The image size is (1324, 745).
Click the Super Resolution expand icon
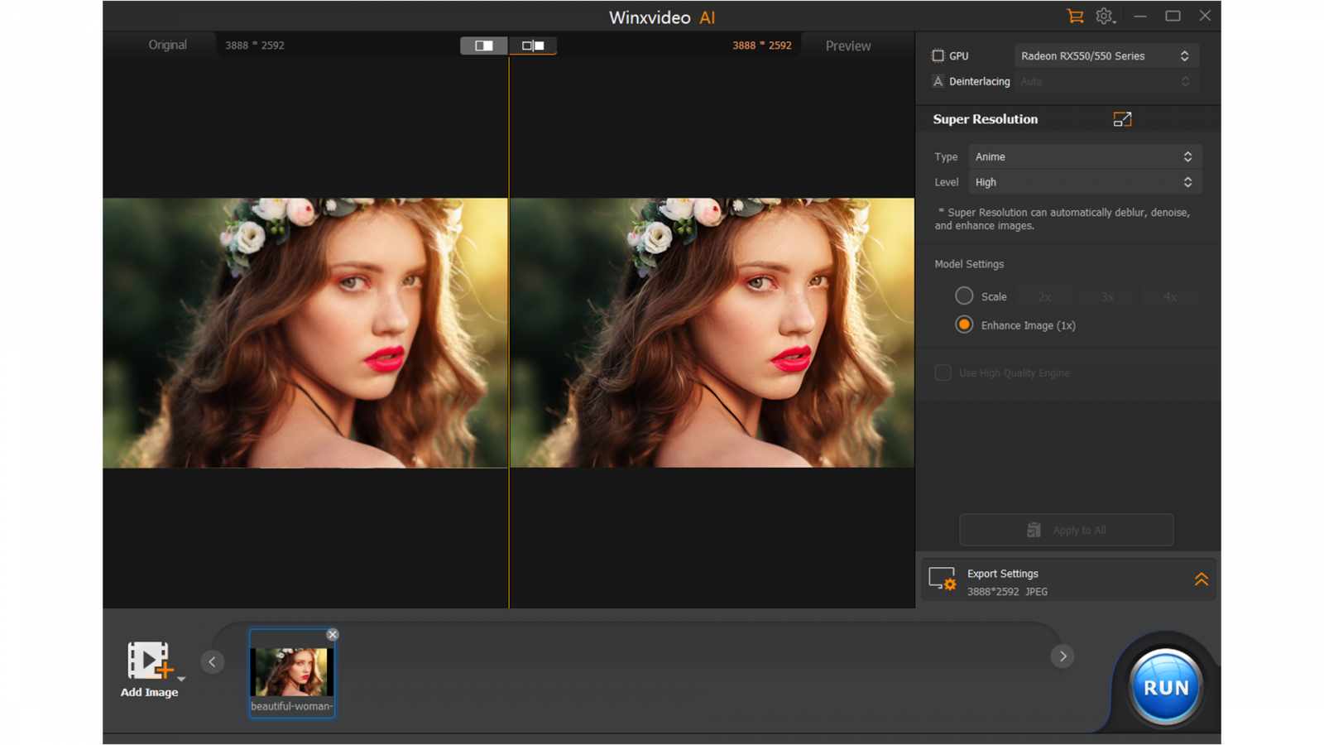click(1122, 119)
